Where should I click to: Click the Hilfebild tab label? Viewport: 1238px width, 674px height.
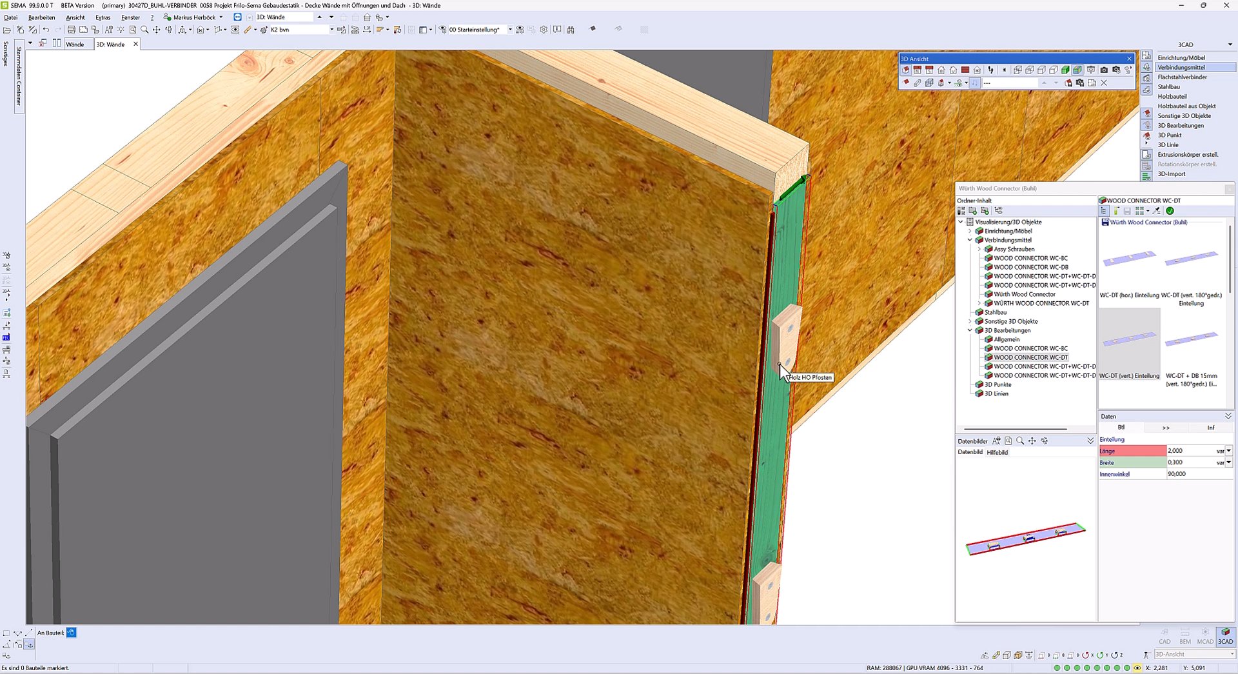[x=997, y=452]
